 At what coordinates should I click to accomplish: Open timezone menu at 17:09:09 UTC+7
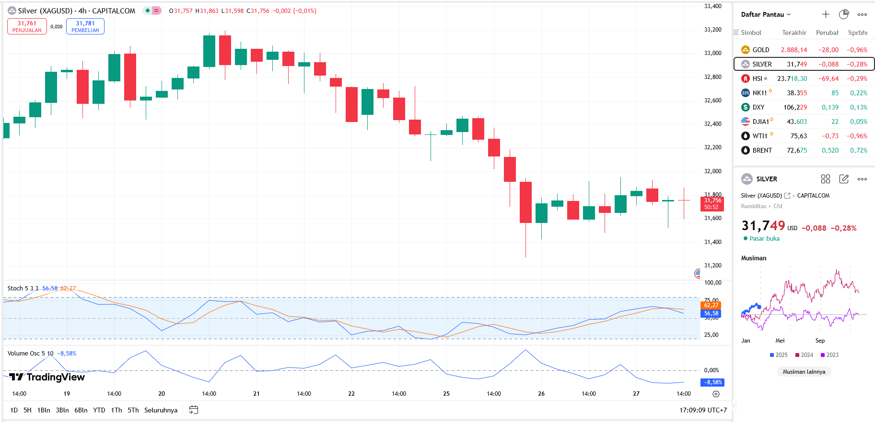click(x=703, y=410)
